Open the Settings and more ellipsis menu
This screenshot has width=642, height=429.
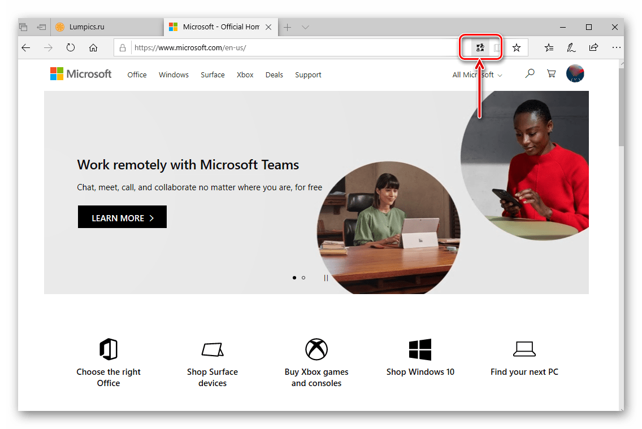[x=617, y=48]
